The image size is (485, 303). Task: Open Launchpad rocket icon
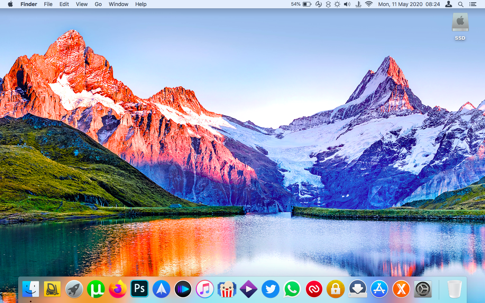tap(74, 289)
